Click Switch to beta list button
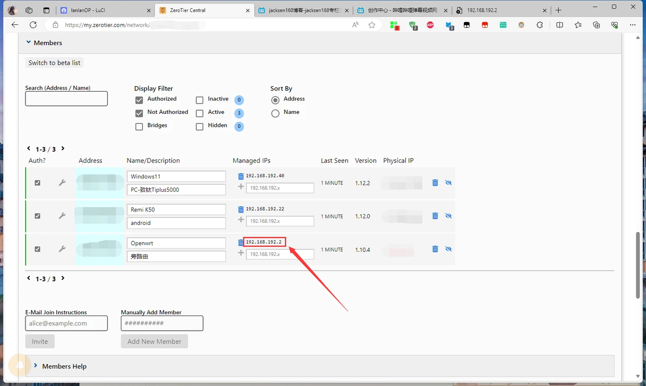The height and width of the screenshot is (386, 646). pyautogui.click(x=54, y=63)
